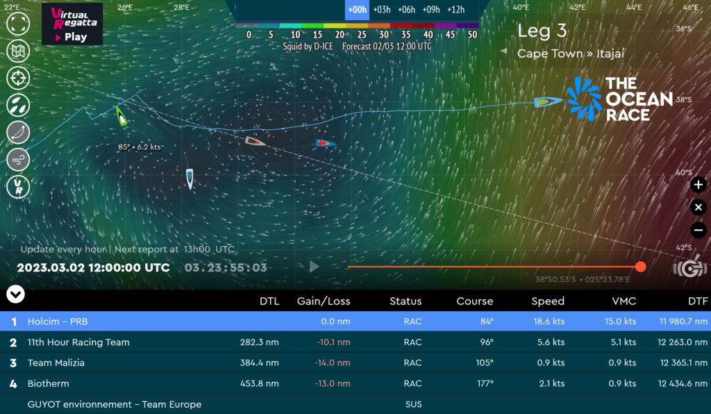Image resolution: width=711 pixels, height=414 pixels.
Task: Click the wind speed color scale
Action: point(358,26)
